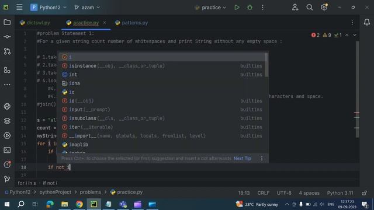Open Search Everywhere magnifier
Screen dimensions: 374x210
coord(309,8)
